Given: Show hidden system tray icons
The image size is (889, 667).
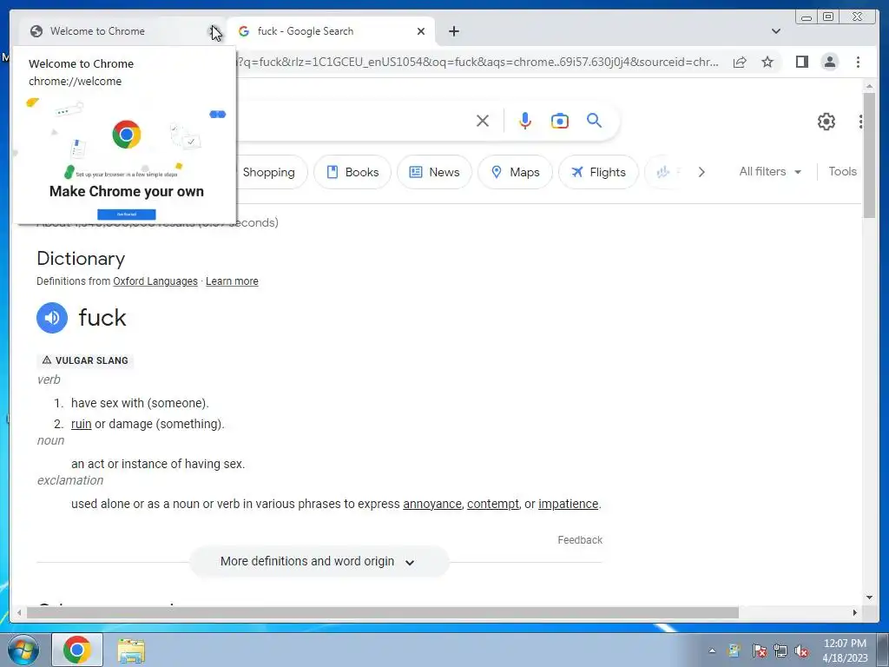Looking at the screenshot, I should tap(712, 650).
